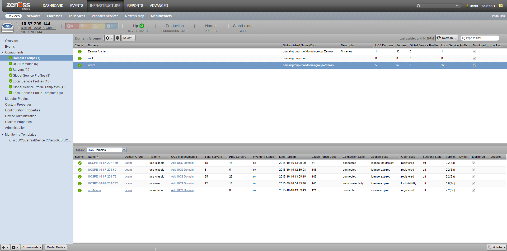Switch to Networks sub-tab
The width and height of the screenshot is (507, 251).
(33, 16)
